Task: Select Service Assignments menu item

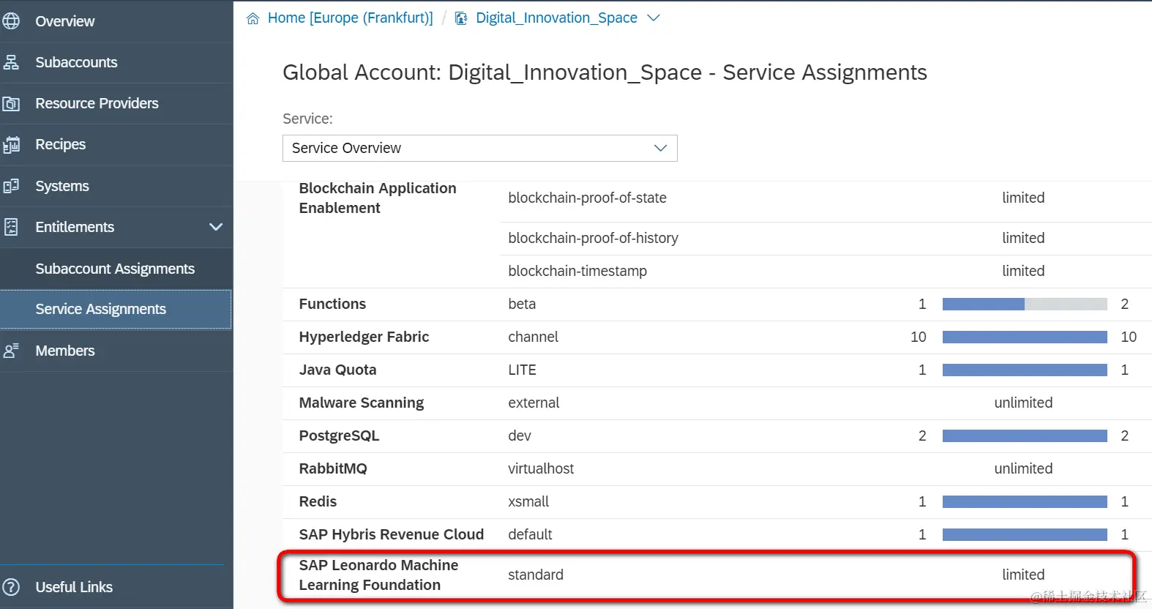Action: pyautogui.click(x=101, y=309)
